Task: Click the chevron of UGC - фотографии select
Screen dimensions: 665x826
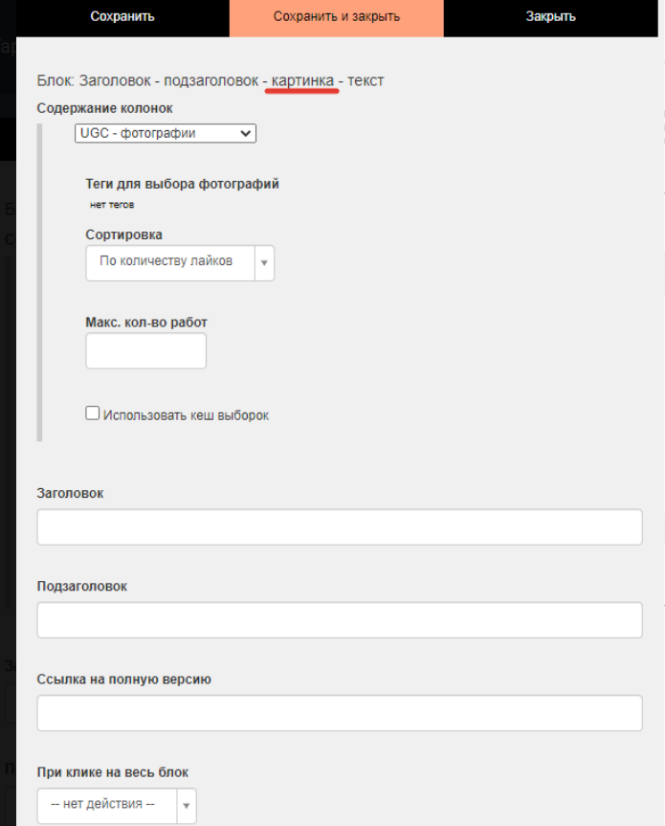Action: coord(245,133)
